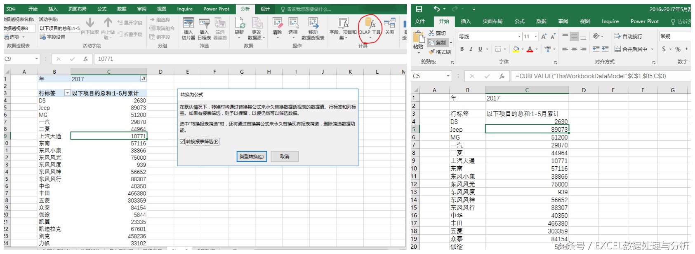Click 插入切片器 icon in 筛选 group
The image size is (695, 254).
188,29
